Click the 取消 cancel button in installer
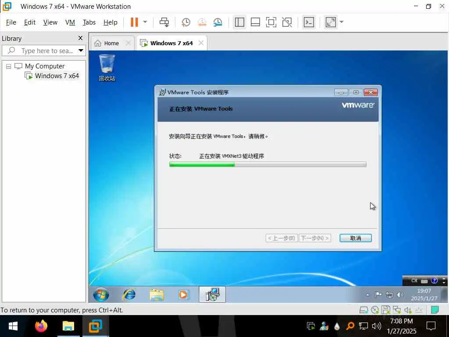 (355, 238)
